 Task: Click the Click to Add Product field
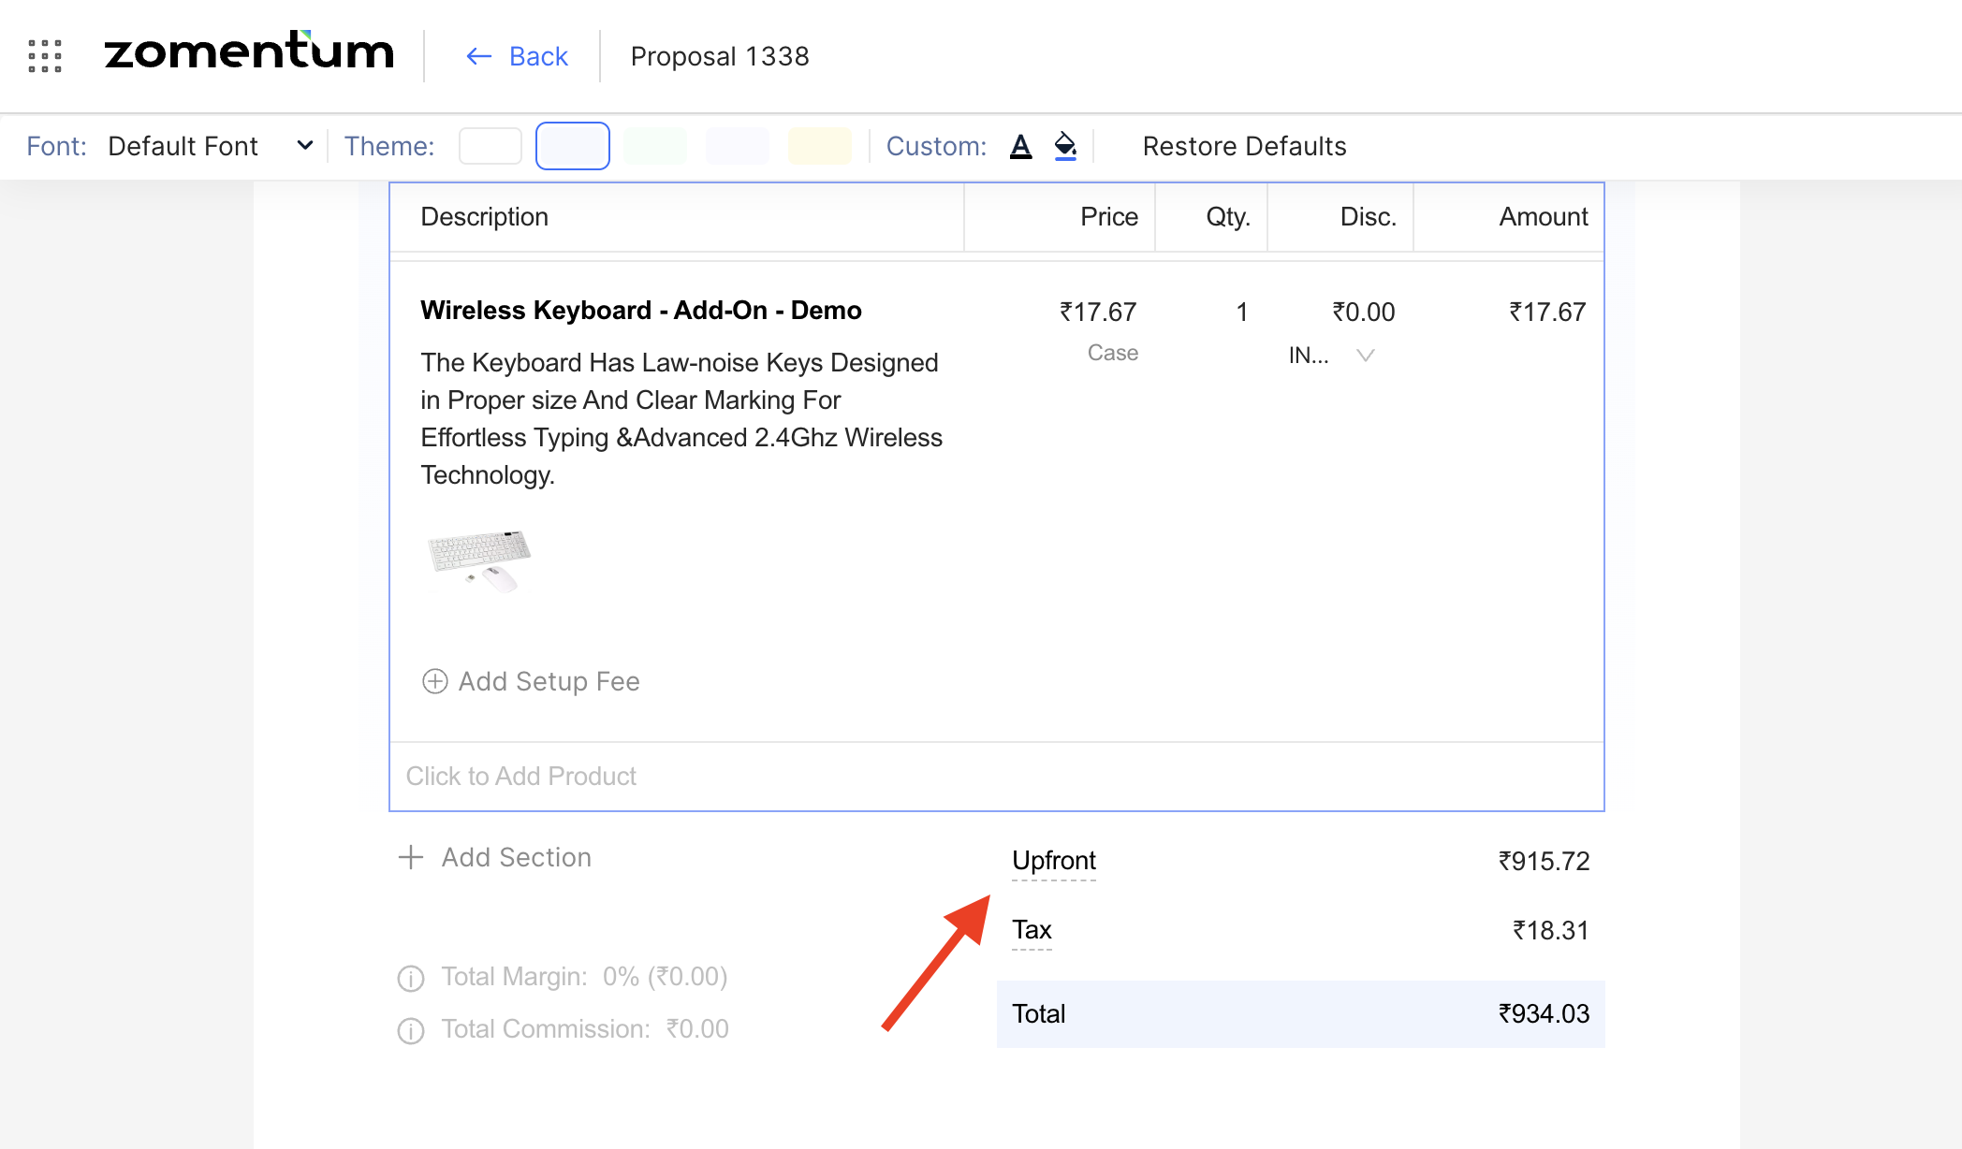[520, 776]
